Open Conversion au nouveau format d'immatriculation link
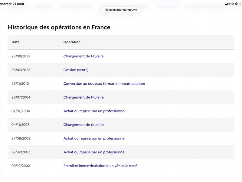The width and height of the screenshot is (242, 182). 104,84
